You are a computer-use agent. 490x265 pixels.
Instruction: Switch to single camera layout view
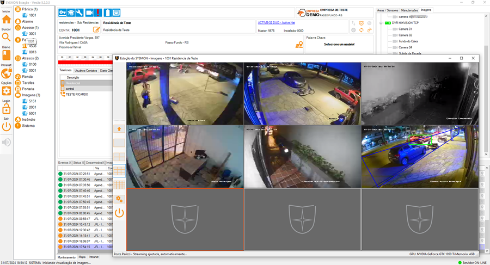pos(119,143)
